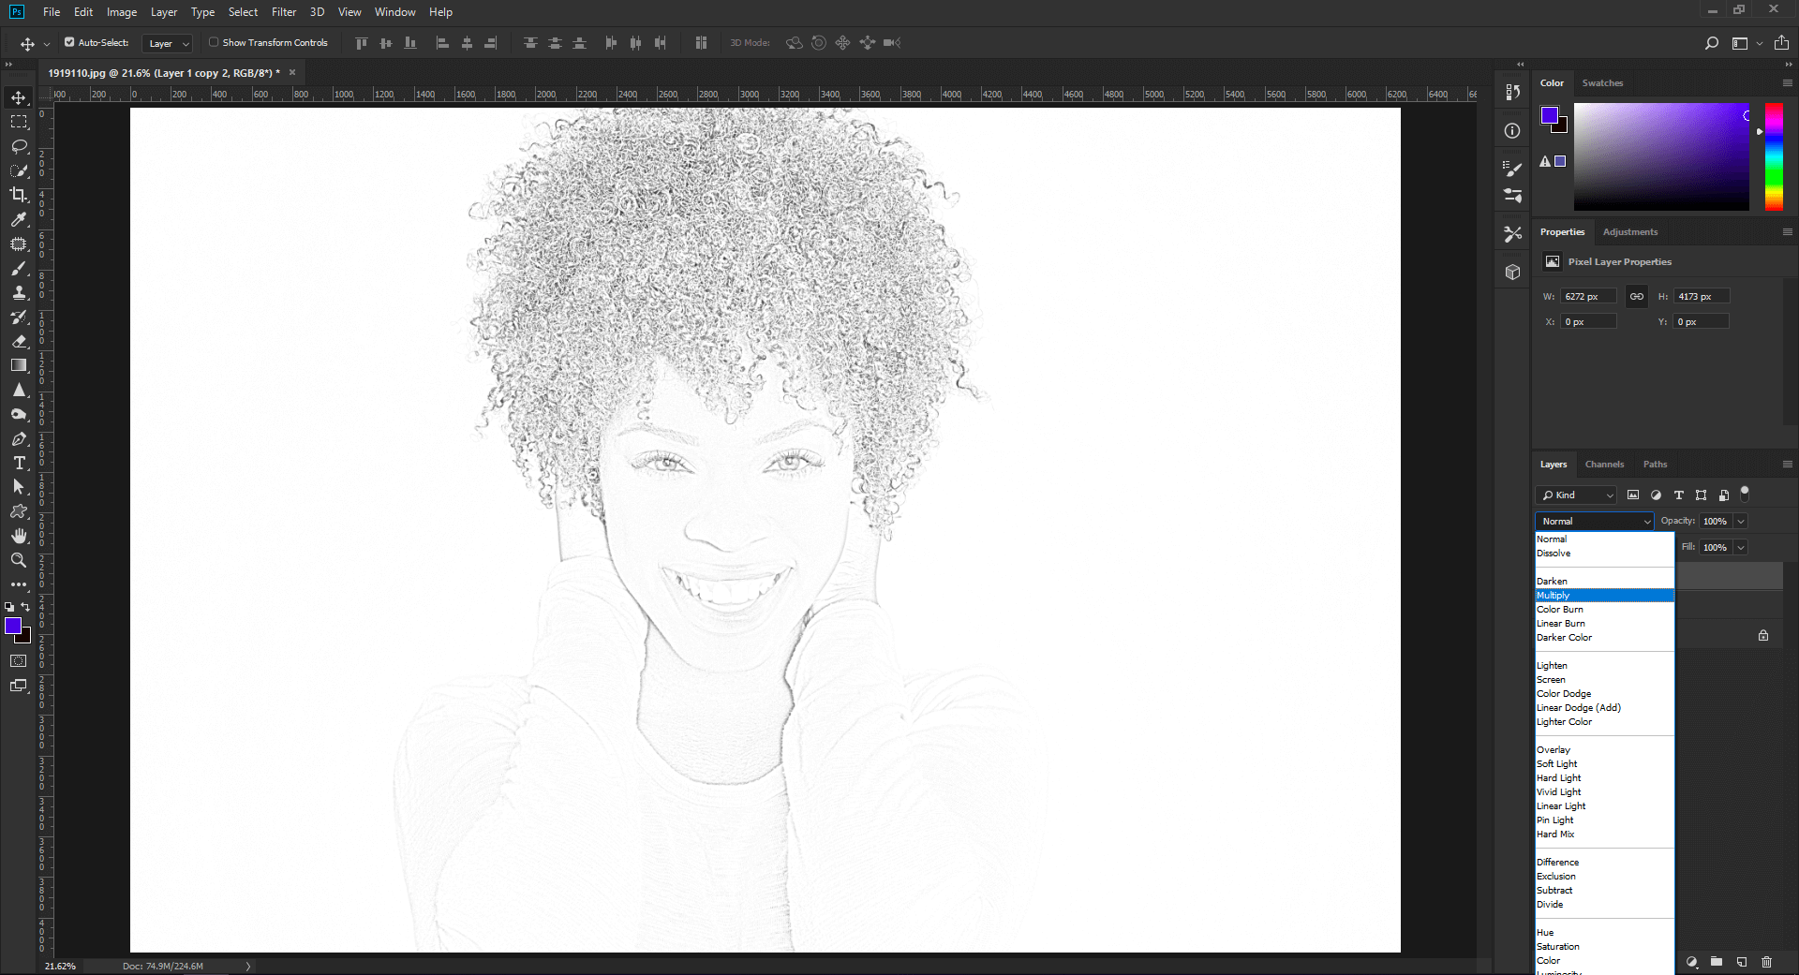Select the Hand tool
Viewport: 1799px width, 975px height.
(18, 536)
